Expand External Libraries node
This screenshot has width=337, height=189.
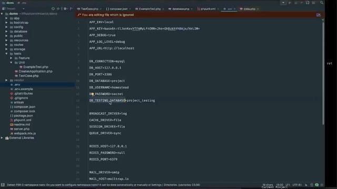tap(2, 138)
